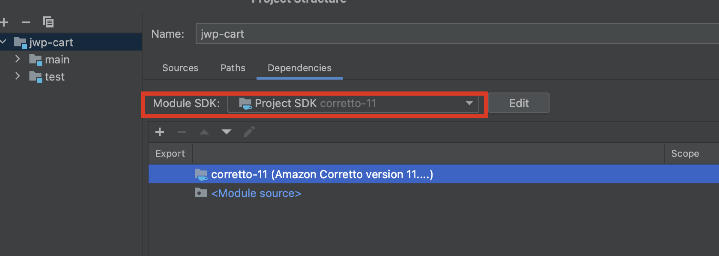Image resolution: width=719 pixels, height=256 pixels.
Task: Click the Edit button next to SDK
Action: coord(519,103)
